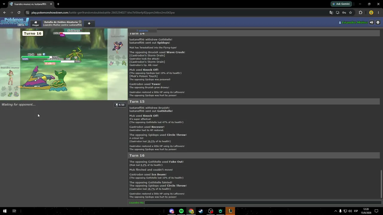Image resolution: width=383 pixels, height=215 pixels.
Task: Click the green Spidops icon in opponent's team
Action: coord(124,63)
